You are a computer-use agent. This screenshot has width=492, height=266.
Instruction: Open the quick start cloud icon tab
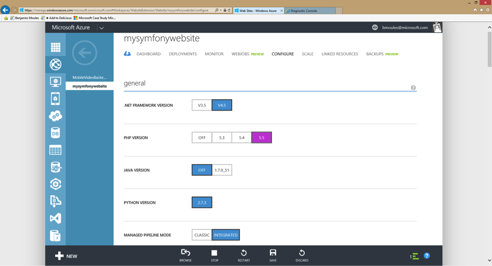(x=127, y=54)
